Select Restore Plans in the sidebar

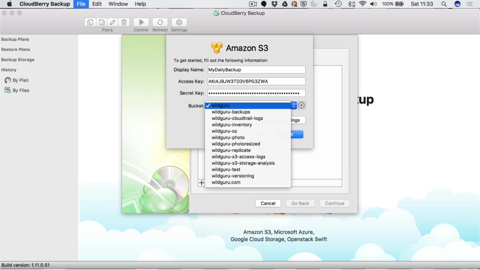(15, 49)
